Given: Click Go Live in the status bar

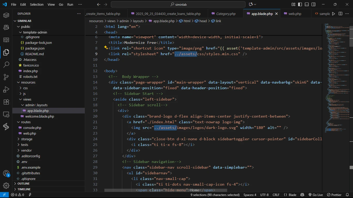Looking at the screenshot, I should tap(316, 195).
